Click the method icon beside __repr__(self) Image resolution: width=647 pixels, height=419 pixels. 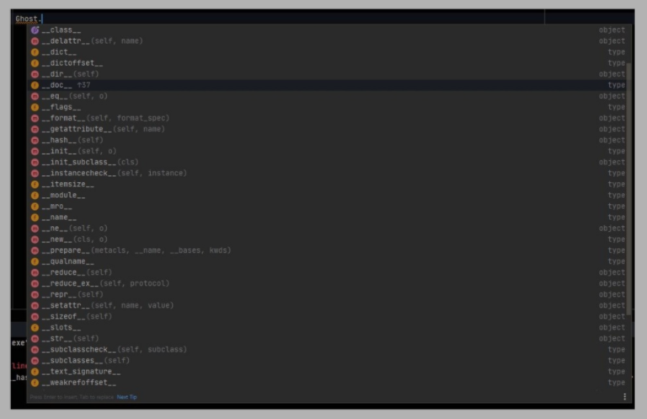(35, 294)
